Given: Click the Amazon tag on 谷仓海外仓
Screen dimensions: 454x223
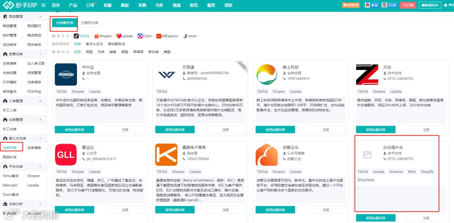Looking at the screenshot, I should coord(396,171).
